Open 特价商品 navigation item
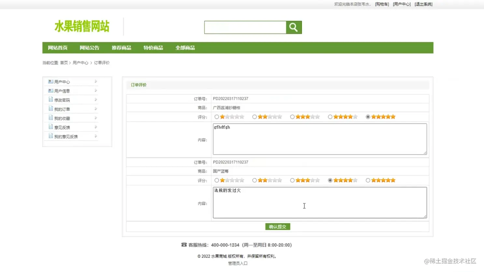 (153, 48)
